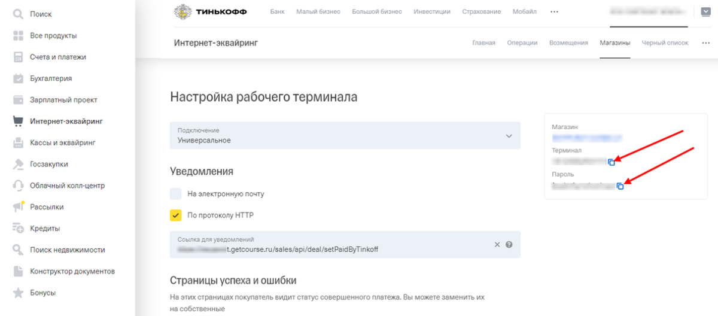Click the Бонусы star icon
Screen dimensions: 718x316
pyautogui.click(x=18, y=293)
